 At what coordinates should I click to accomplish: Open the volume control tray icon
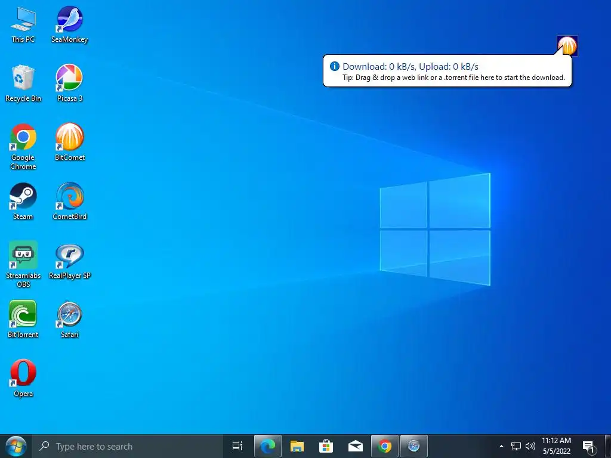530,446
